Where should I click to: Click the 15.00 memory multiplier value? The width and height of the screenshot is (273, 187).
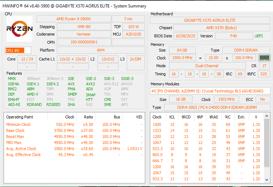pyautogui.click(x=214, y=58)
